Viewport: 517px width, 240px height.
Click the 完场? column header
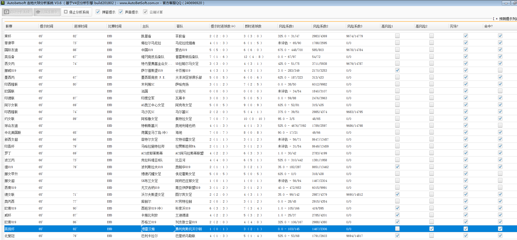pyautogui.click(x=454, y=26)
